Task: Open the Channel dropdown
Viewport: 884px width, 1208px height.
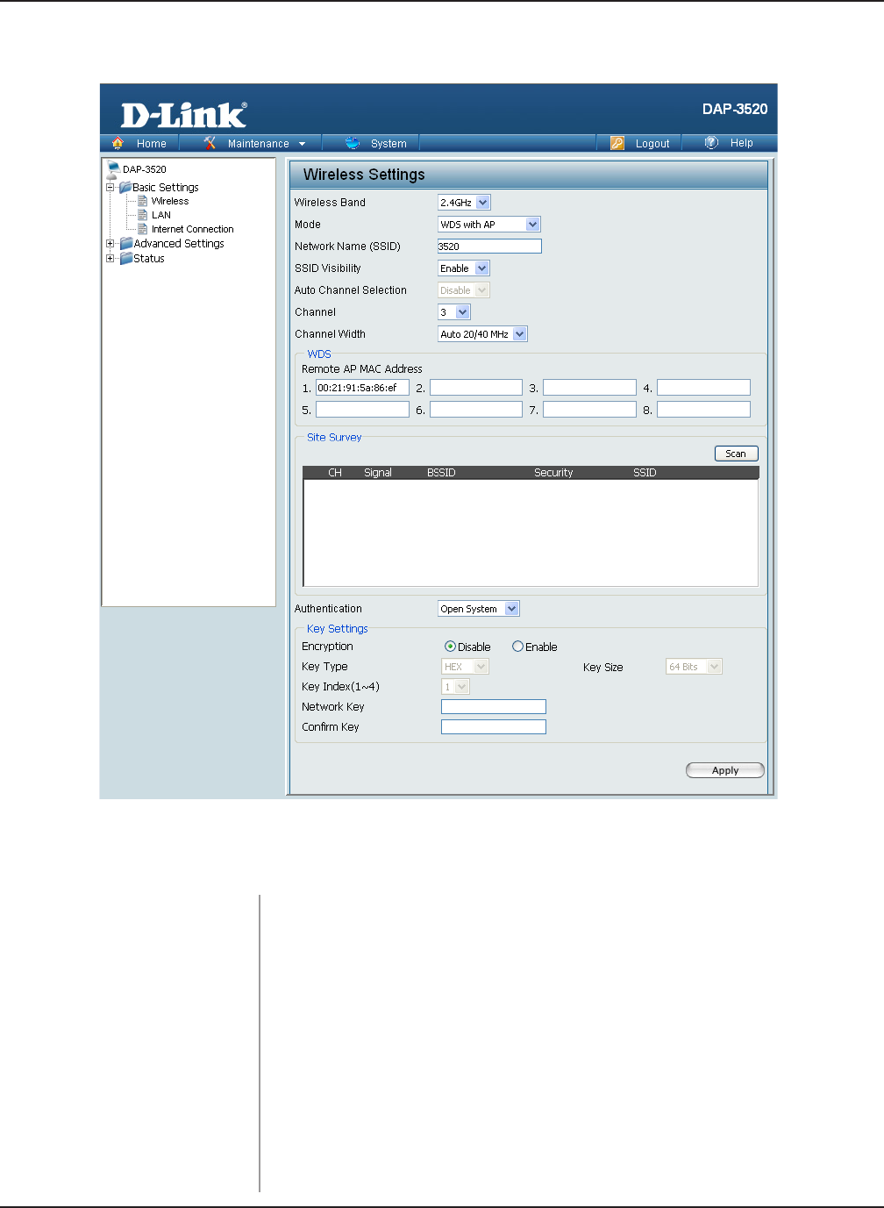Action: (454, 312)
